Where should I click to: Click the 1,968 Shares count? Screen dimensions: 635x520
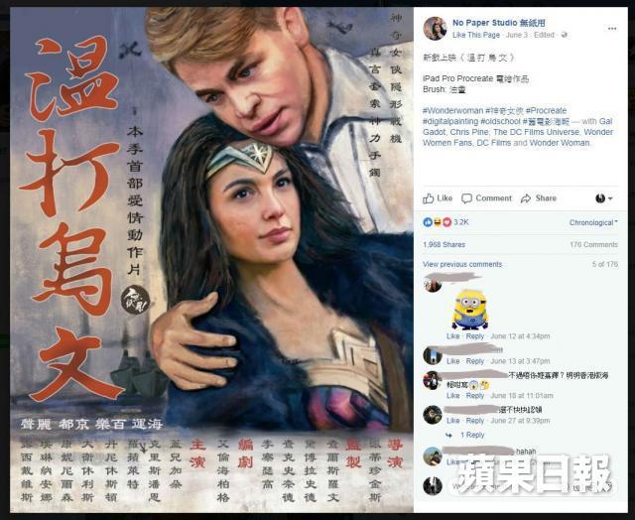[444, 244]
